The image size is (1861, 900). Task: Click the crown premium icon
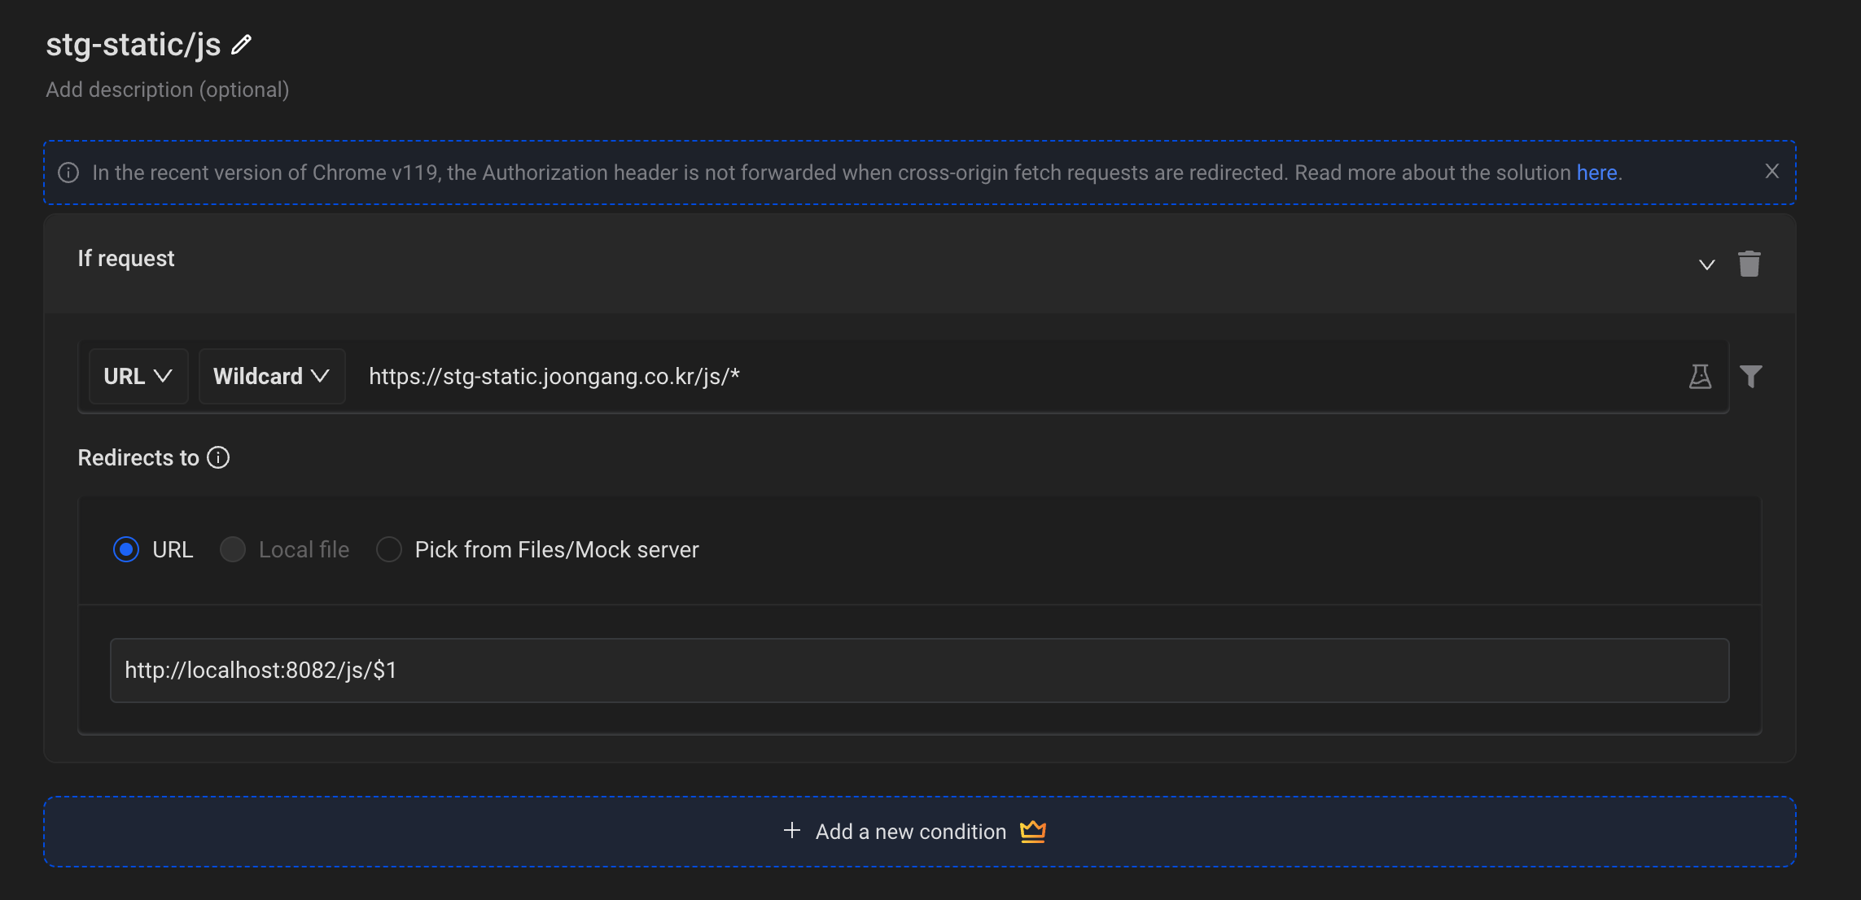[x=1032, y=831]
